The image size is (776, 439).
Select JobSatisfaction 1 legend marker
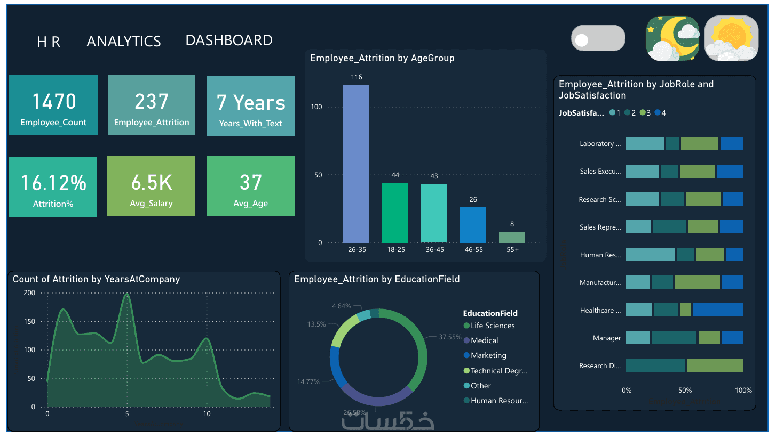point(615,113)
